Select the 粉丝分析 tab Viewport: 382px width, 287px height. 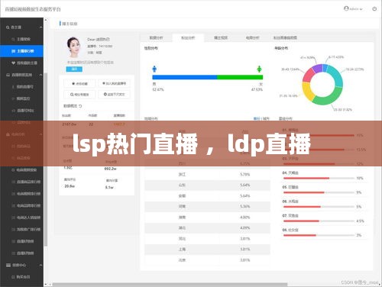188,37
